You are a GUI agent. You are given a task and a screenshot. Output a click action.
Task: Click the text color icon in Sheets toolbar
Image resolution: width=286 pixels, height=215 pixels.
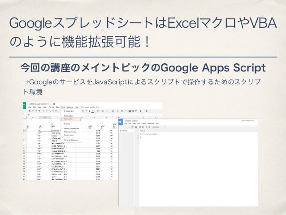point(93,111)
